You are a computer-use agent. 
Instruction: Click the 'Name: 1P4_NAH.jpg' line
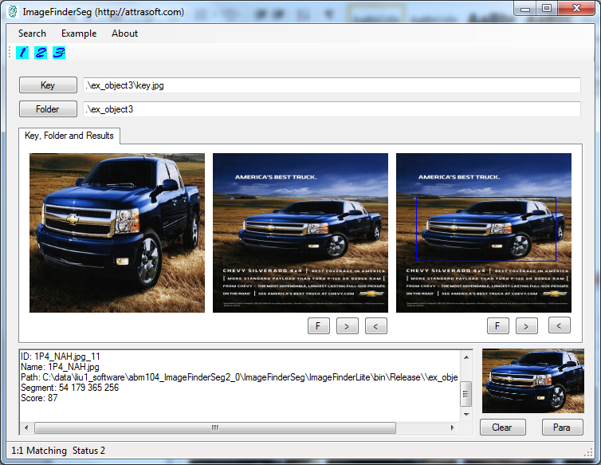pyautogui.click(x=60, y=367)
